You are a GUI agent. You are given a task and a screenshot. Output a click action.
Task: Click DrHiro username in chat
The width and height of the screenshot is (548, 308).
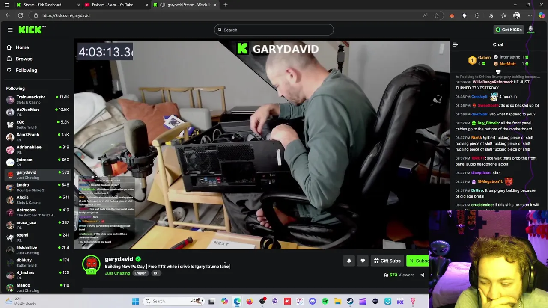tap(477, 190)
